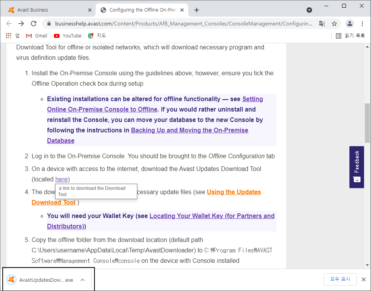The width and height of the screenshot is (371, 291).
Task: Reload the current page
Action: (x=34, y=24)
